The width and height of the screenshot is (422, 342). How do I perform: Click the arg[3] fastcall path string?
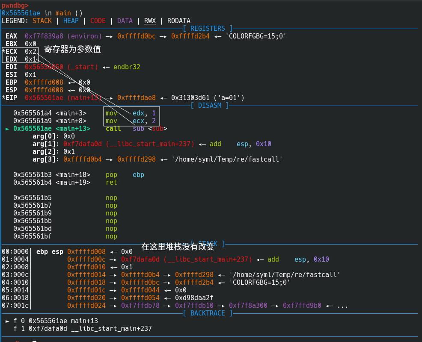pyautogui.click(x=227, y=159)
